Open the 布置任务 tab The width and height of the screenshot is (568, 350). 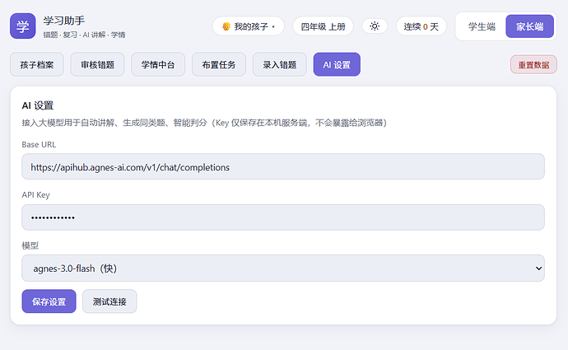[x=219, y=64]
